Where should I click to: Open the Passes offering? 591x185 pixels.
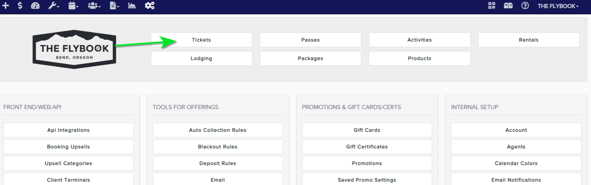coord(310,40)
